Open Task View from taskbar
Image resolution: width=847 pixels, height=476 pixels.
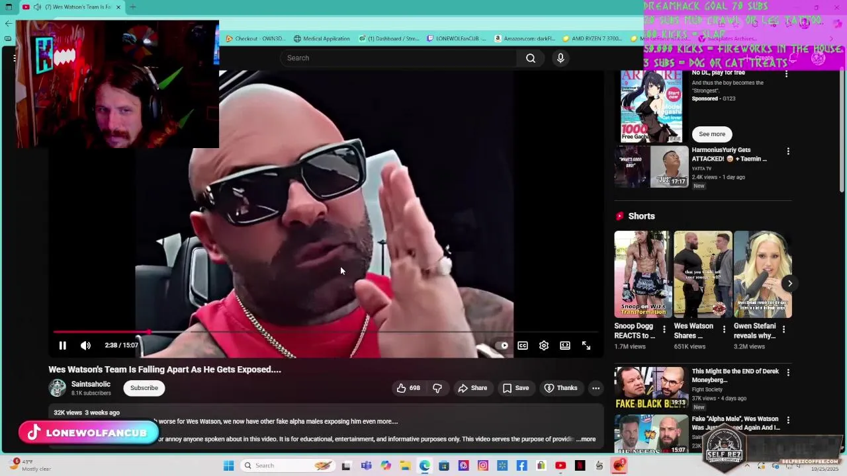(x=346, y=465)
